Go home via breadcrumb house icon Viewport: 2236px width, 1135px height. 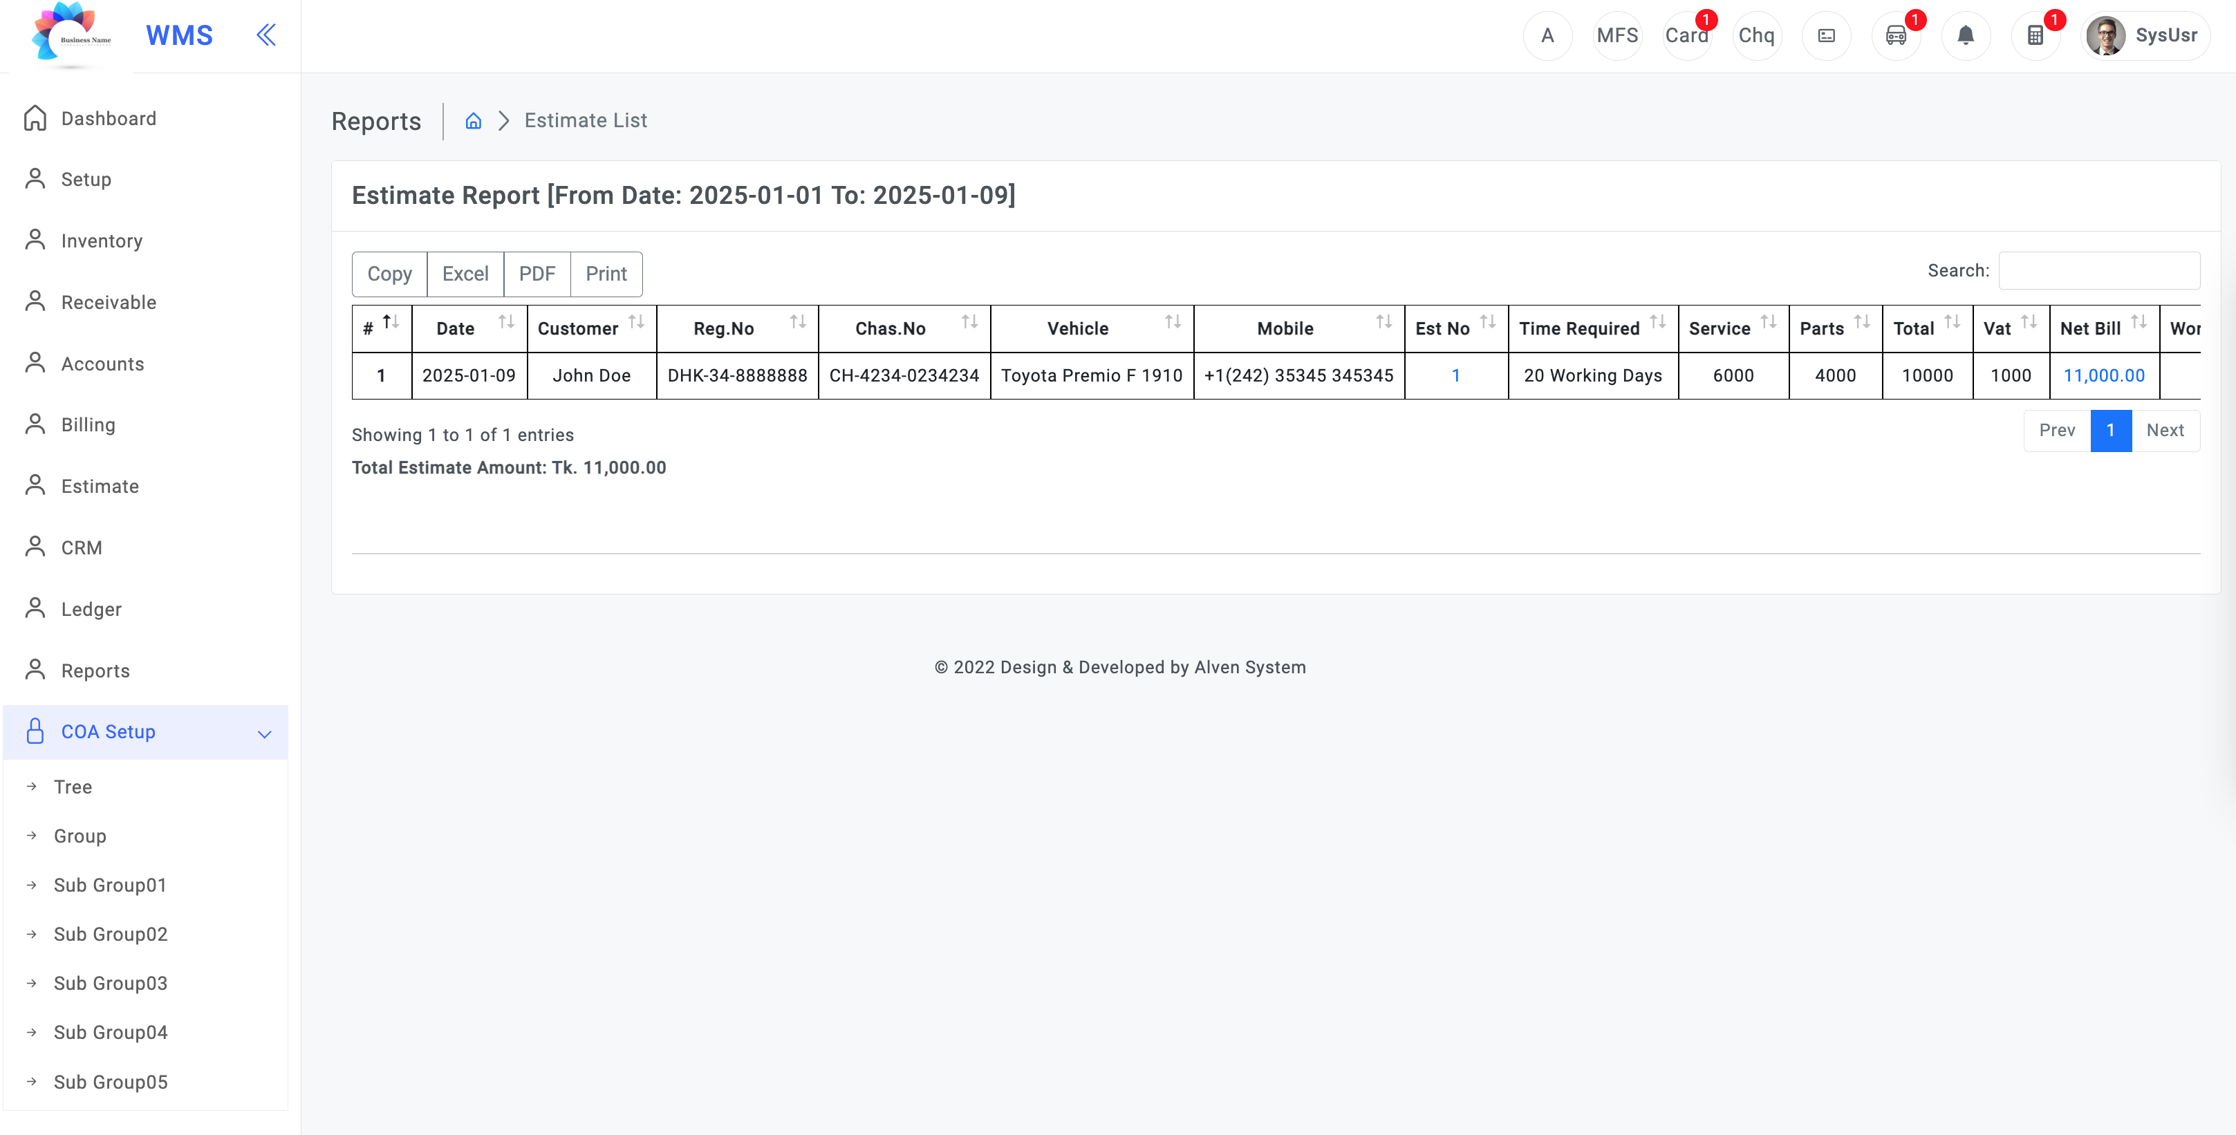tap(473, 120)
